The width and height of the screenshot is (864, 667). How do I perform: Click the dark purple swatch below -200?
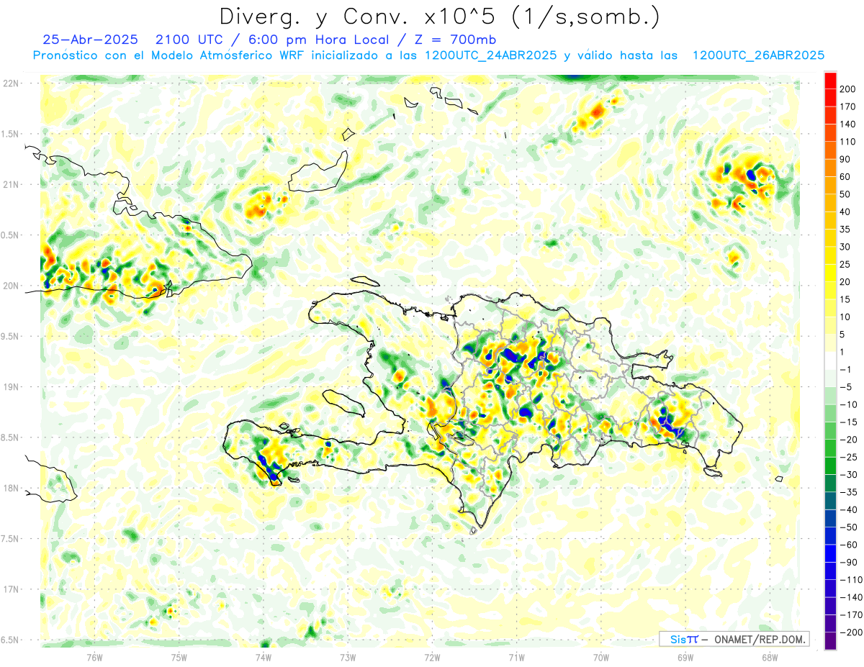(831, 641)
